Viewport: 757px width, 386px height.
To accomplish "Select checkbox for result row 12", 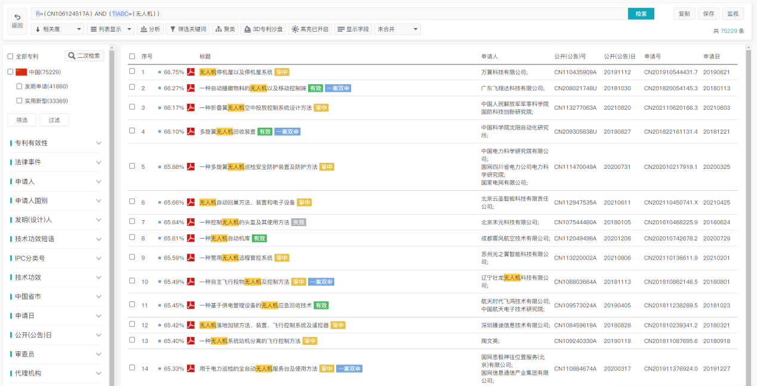I will (132, 325).
